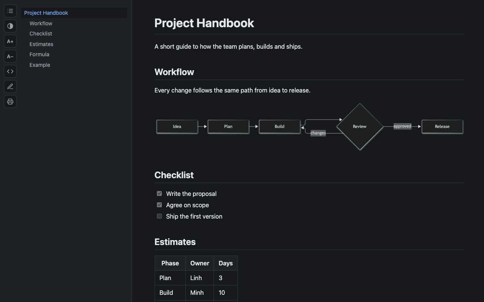Decrease font size with A− button
This screenshot has height=302, width=484.
point(10,56)
